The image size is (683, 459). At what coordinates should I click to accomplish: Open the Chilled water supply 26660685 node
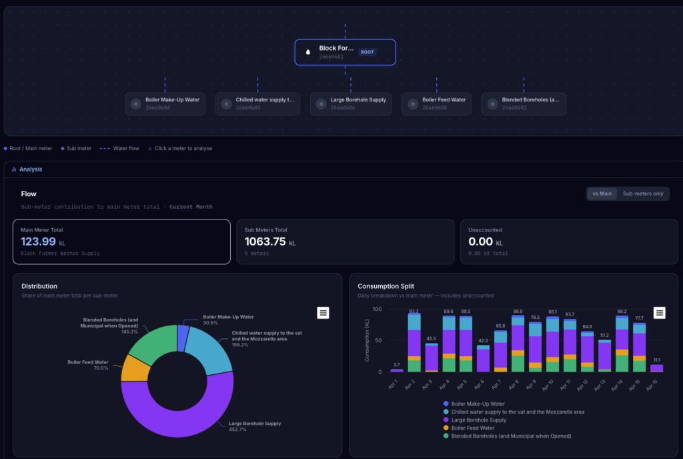[x=257, y=104]
